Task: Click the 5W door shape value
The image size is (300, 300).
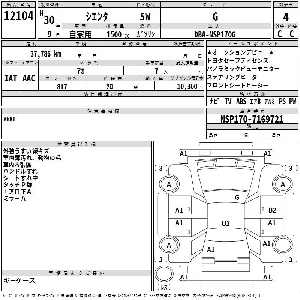Action: coord(145,16)
